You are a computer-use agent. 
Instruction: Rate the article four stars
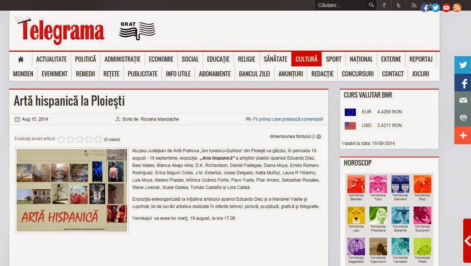click(89, 139)
